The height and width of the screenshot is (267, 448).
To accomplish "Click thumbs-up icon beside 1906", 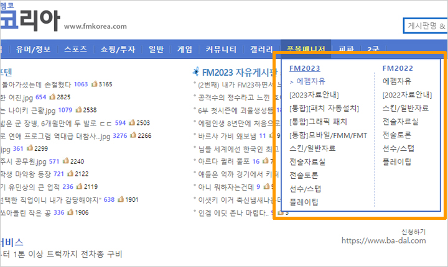I will click(70, 212).
